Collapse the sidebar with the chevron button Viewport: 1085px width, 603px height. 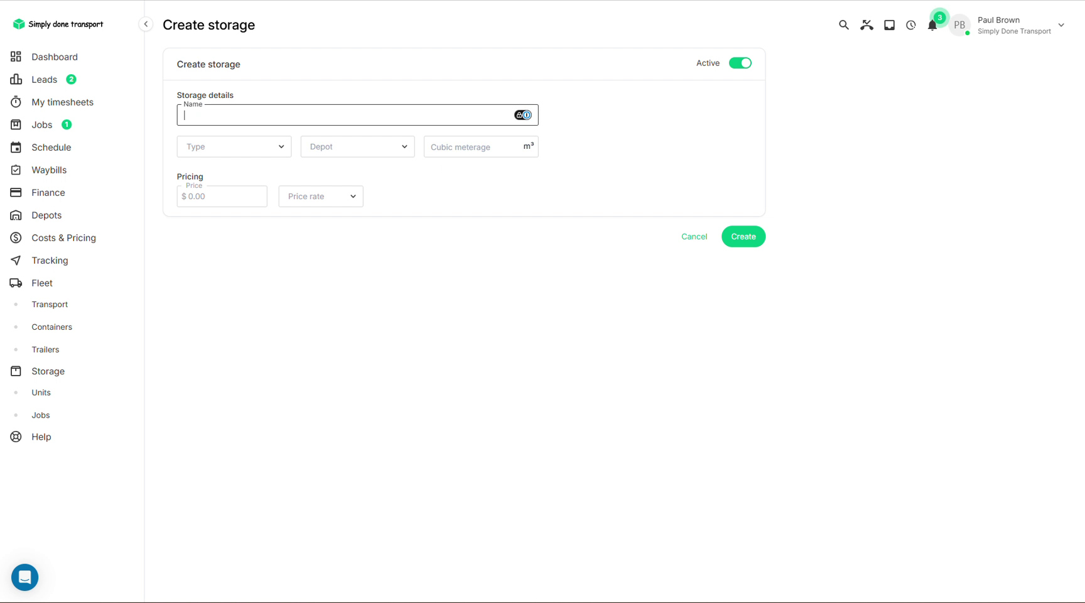pyautogui.click(x=146, y=24)
